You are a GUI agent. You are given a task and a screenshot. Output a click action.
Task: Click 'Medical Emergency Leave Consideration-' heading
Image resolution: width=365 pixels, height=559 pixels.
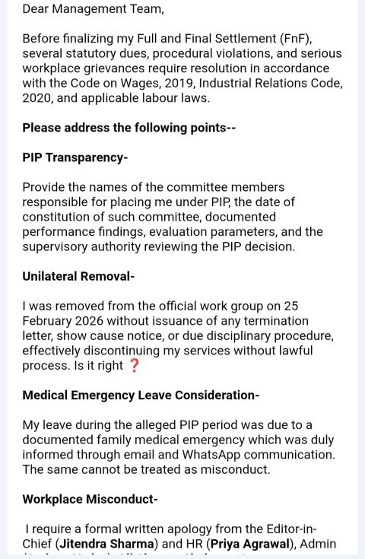click(141, 395)
